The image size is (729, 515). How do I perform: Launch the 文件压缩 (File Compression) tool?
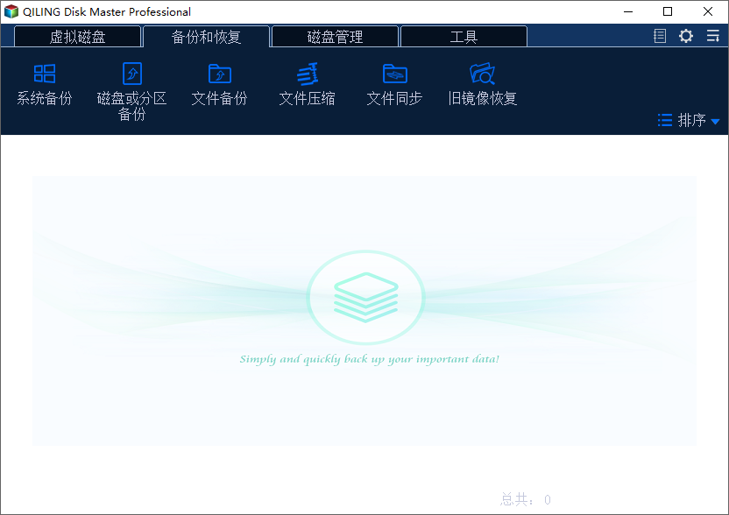(x=307, y=83)
